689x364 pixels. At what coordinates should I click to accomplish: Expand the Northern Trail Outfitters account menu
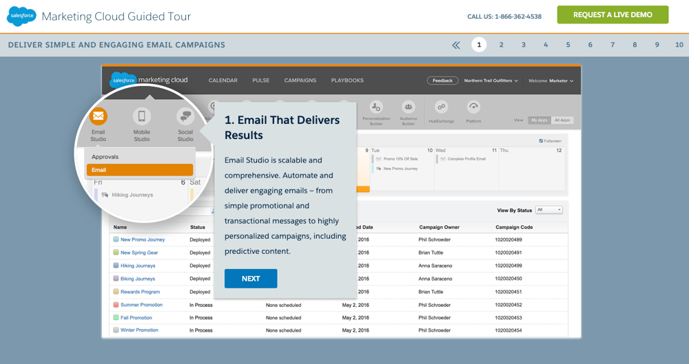click(x=491, y=81)
